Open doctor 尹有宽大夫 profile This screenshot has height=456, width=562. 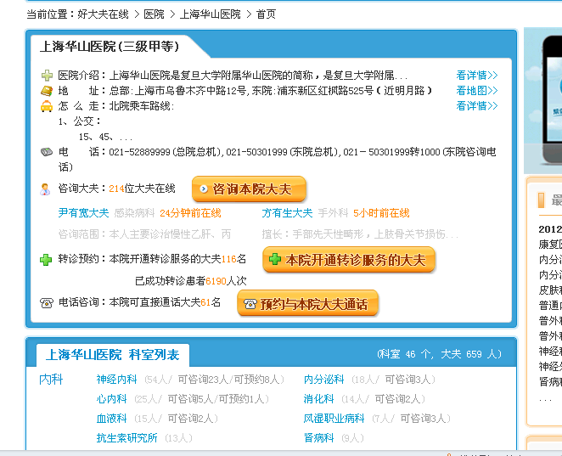pos(83,213)
